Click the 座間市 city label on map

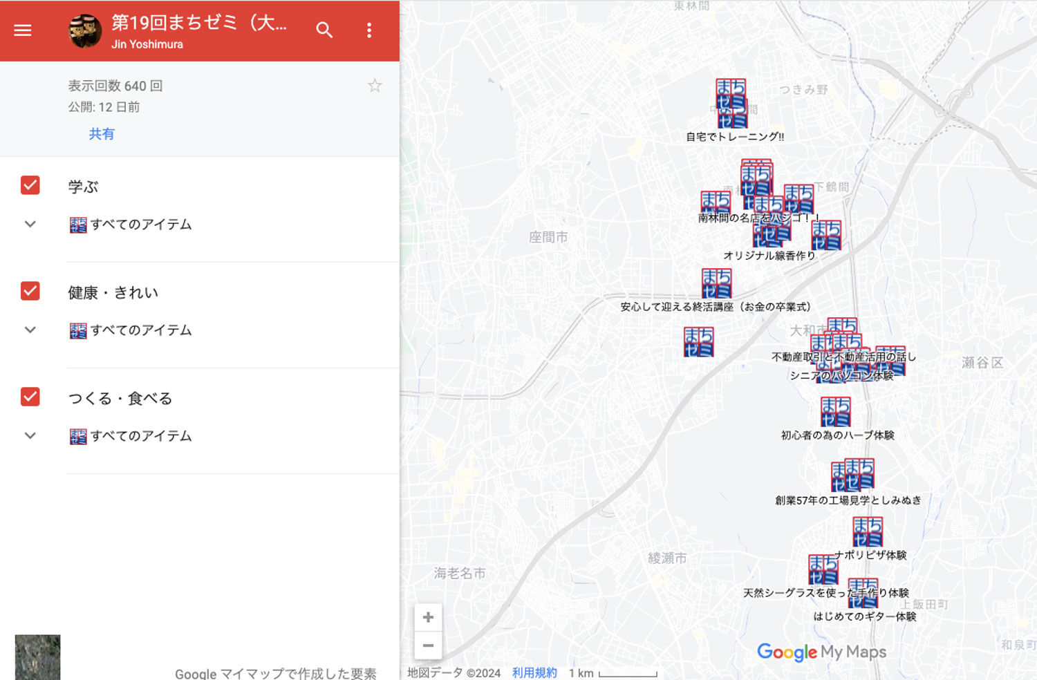[548, 237]
